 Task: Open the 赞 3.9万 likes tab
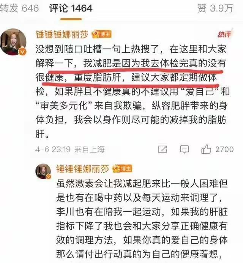click(215, 8)
